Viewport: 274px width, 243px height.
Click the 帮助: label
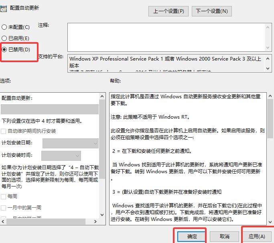pos(115,81)
